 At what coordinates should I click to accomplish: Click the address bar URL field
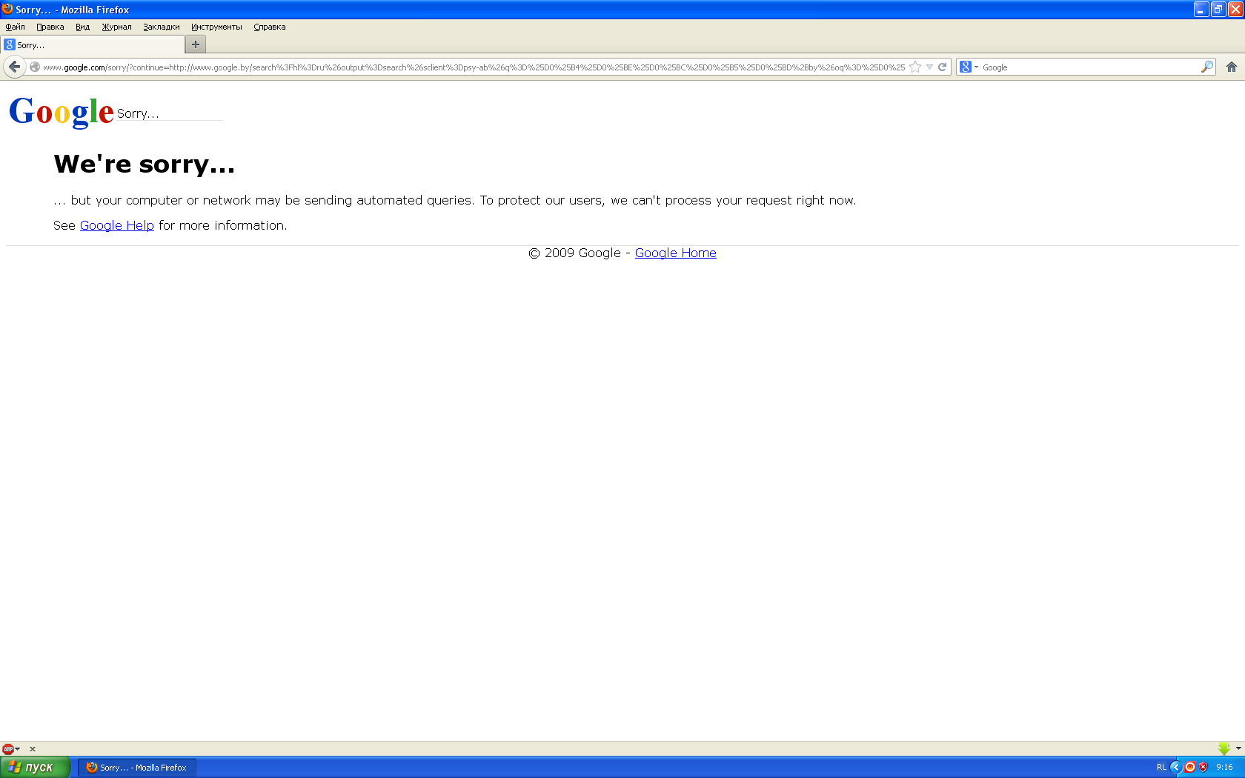(x=474, y=67)
